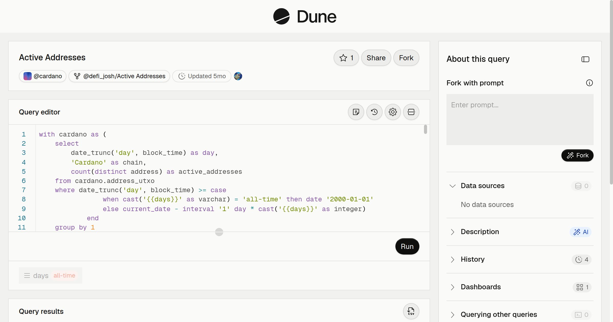Click the Querying other queries count badge

(x=581, y=315)
